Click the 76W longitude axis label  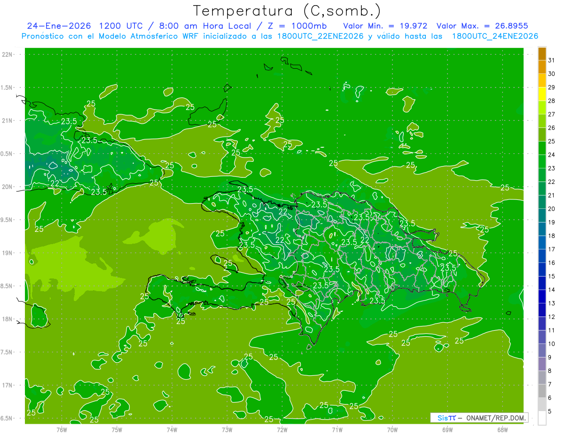click(x=62, y=429)
